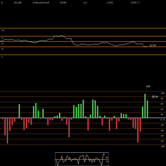Select the tallest green MR bar near the right edge
This screenshot has width=166, height=166.
(x=145, y=106)
